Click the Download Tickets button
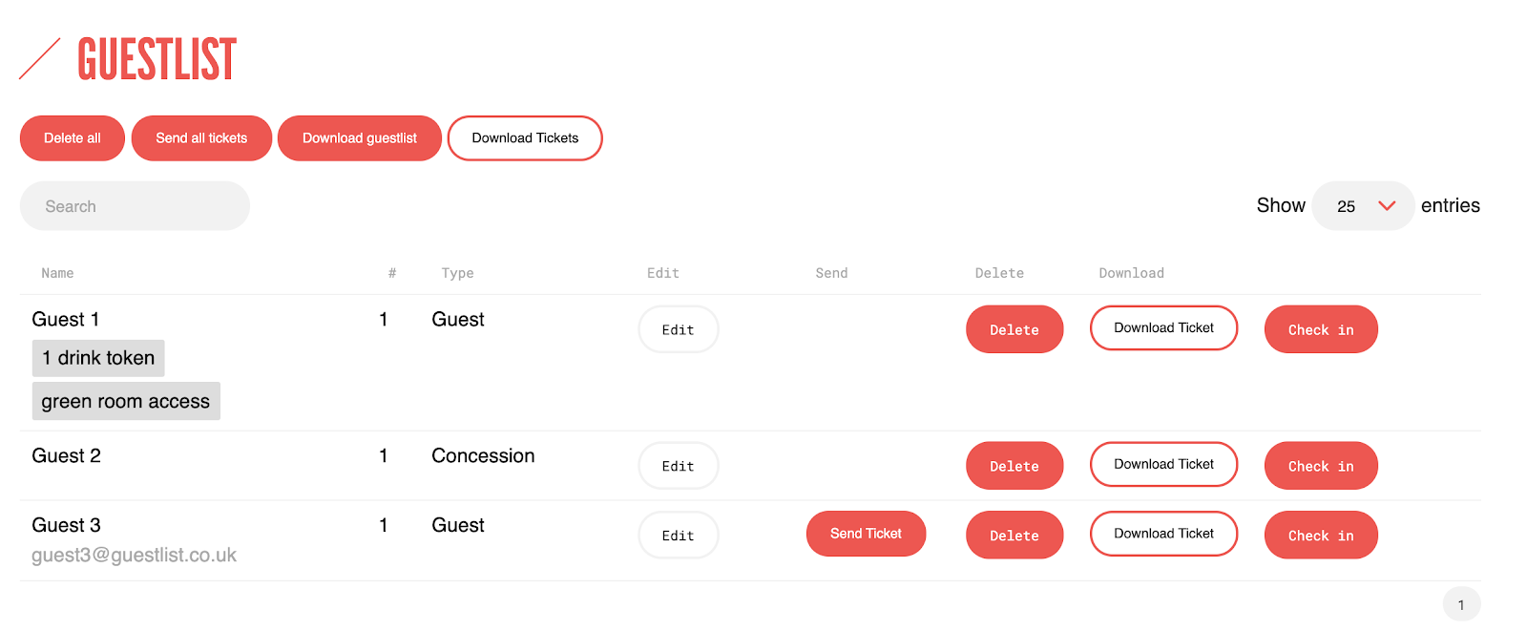This screenshot has width=1527, height=631. pos(525,138)
